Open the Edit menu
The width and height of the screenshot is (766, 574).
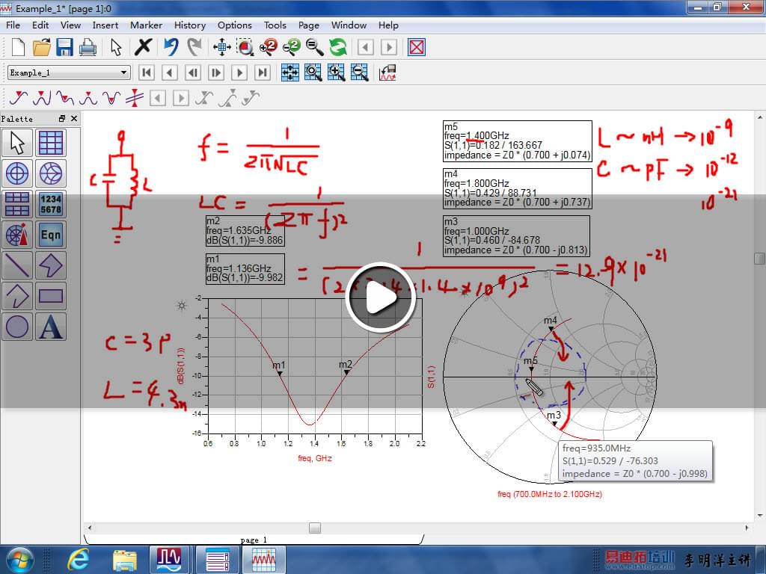(40, 25)
